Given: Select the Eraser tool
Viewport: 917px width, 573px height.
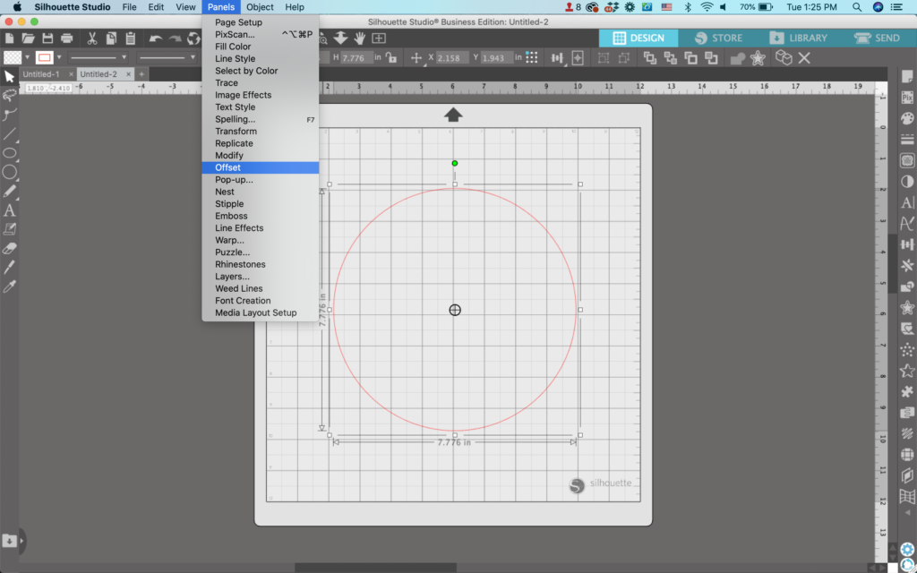Looking at the screenshot, I should (9, 249).
